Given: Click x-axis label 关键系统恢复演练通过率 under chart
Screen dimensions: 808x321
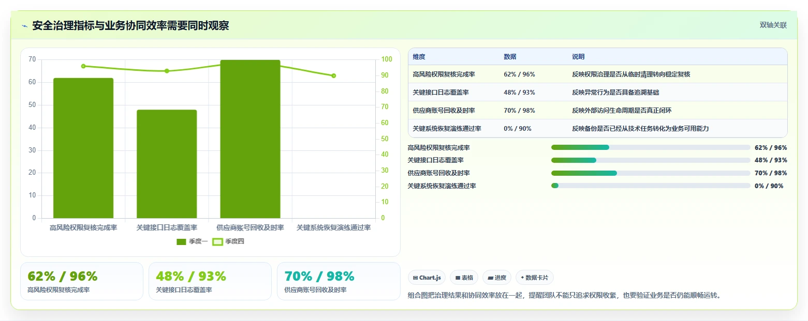Looking at the screenshot, I should [x=334, y=228].
